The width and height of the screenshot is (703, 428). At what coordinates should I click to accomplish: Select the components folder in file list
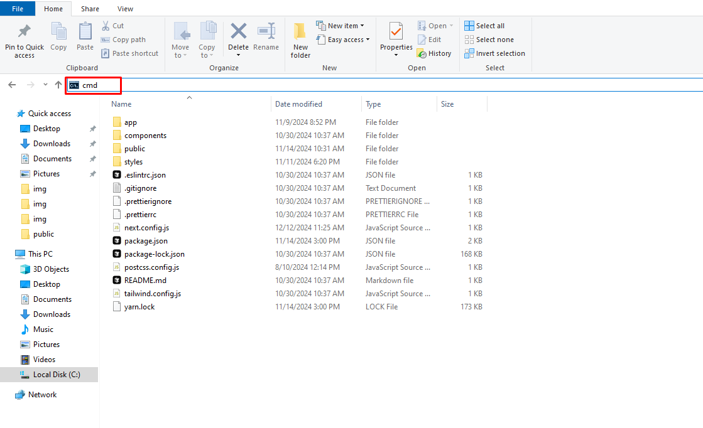coord(145,136)
